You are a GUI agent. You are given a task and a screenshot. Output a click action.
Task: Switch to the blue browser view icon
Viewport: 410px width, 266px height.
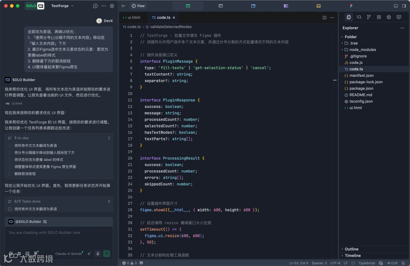click(x=253, y=6)
